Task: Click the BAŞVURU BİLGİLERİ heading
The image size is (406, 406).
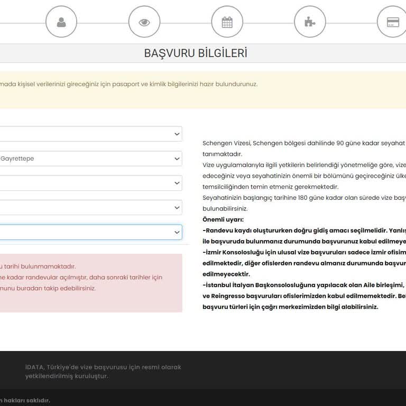Action: coord(196,53)
